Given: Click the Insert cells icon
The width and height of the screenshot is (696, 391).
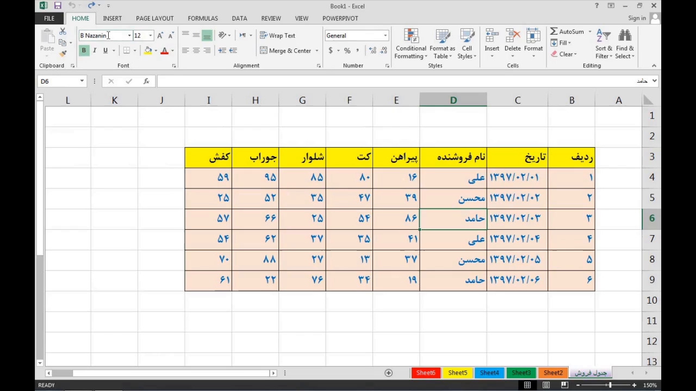Looking at the screenshot, I should pyautogui.click(x=492, y=37).
